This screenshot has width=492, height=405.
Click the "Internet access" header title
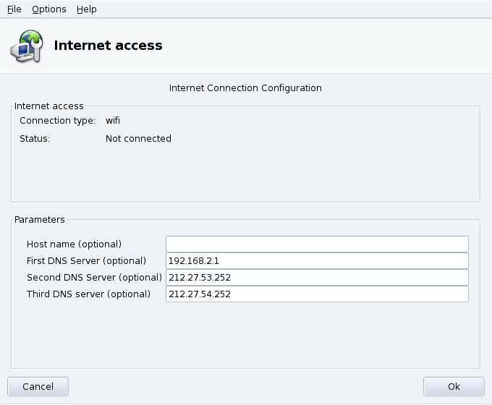pyautogui.click(x=109, y=46)
